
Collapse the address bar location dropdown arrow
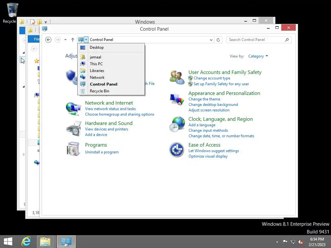click(x=86, y=40)
